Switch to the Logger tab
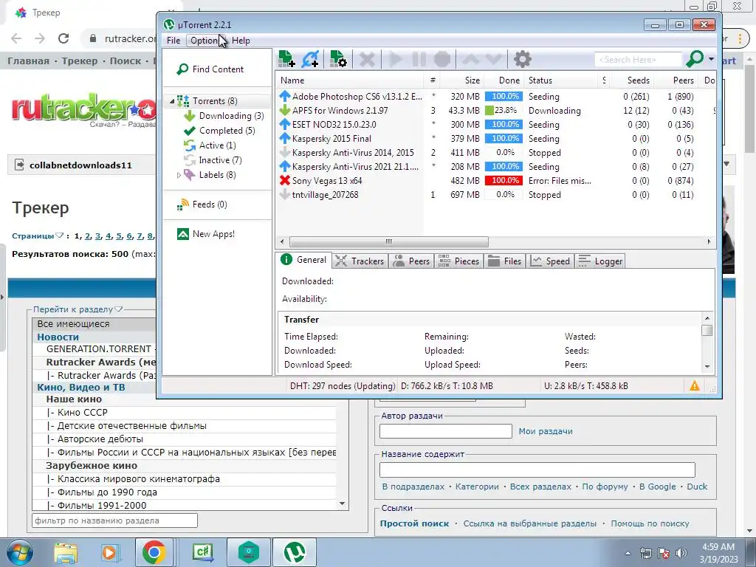Screen dimensions: 756x567 click(600, 261)
